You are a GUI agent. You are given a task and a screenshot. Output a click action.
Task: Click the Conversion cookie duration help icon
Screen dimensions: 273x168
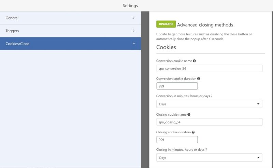[x=199, y=79]
